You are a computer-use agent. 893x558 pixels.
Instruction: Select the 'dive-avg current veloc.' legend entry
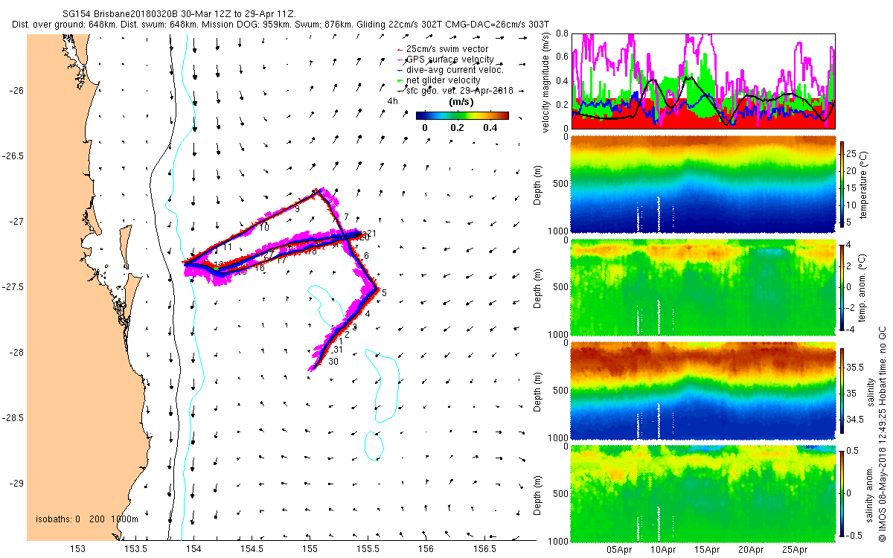[452, 70]
